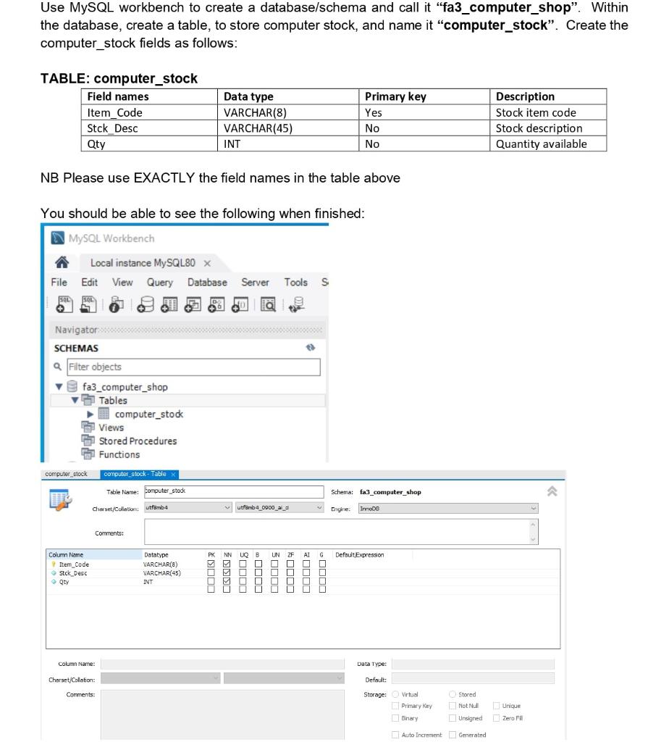Enable Unique (UQ) for Item_Code column
Screen dimensions: 669x742
(x=245, y=564)
